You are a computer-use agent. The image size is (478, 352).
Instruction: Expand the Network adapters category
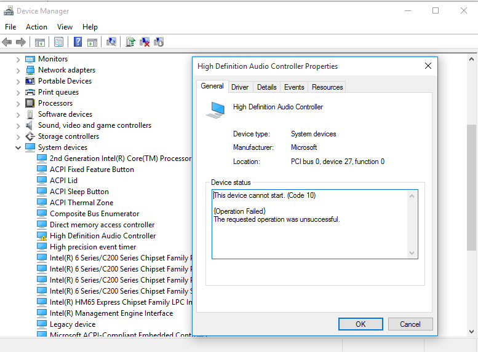tap(18, 71)
